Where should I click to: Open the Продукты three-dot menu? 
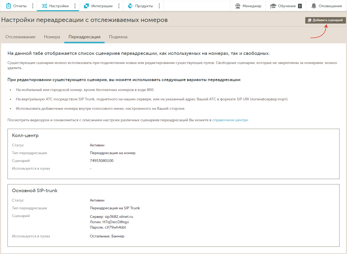(x=159, y=6)
